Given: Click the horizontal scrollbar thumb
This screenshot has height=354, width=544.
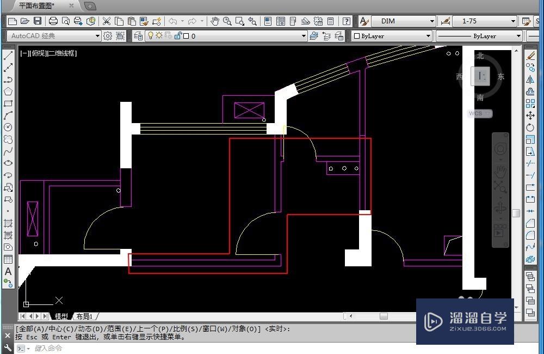Looking at the screenshot, I should pyautogui.click(x=384, y=316).
